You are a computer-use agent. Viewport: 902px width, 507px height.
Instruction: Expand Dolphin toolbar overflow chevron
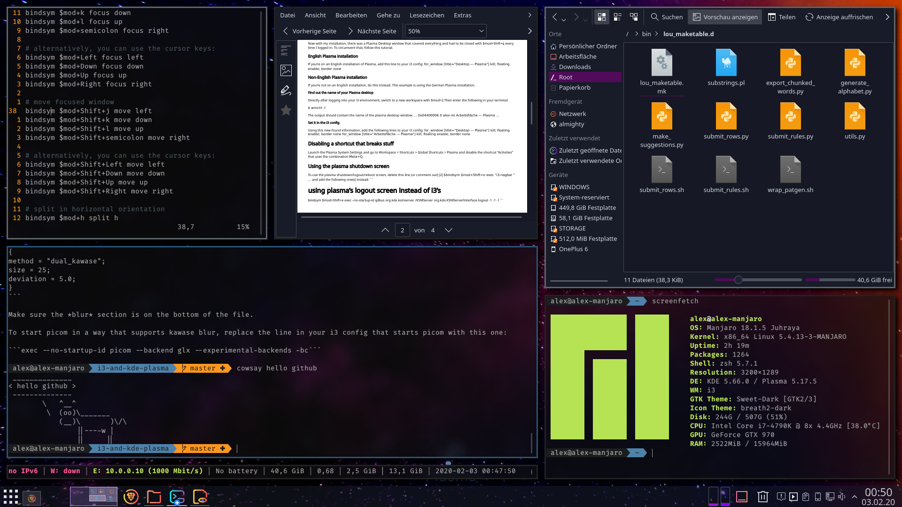[887, 17]
